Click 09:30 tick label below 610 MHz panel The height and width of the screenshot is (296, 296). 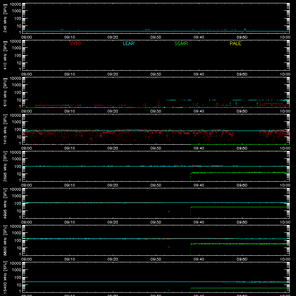pyautogui.click(x=156, y=111)
